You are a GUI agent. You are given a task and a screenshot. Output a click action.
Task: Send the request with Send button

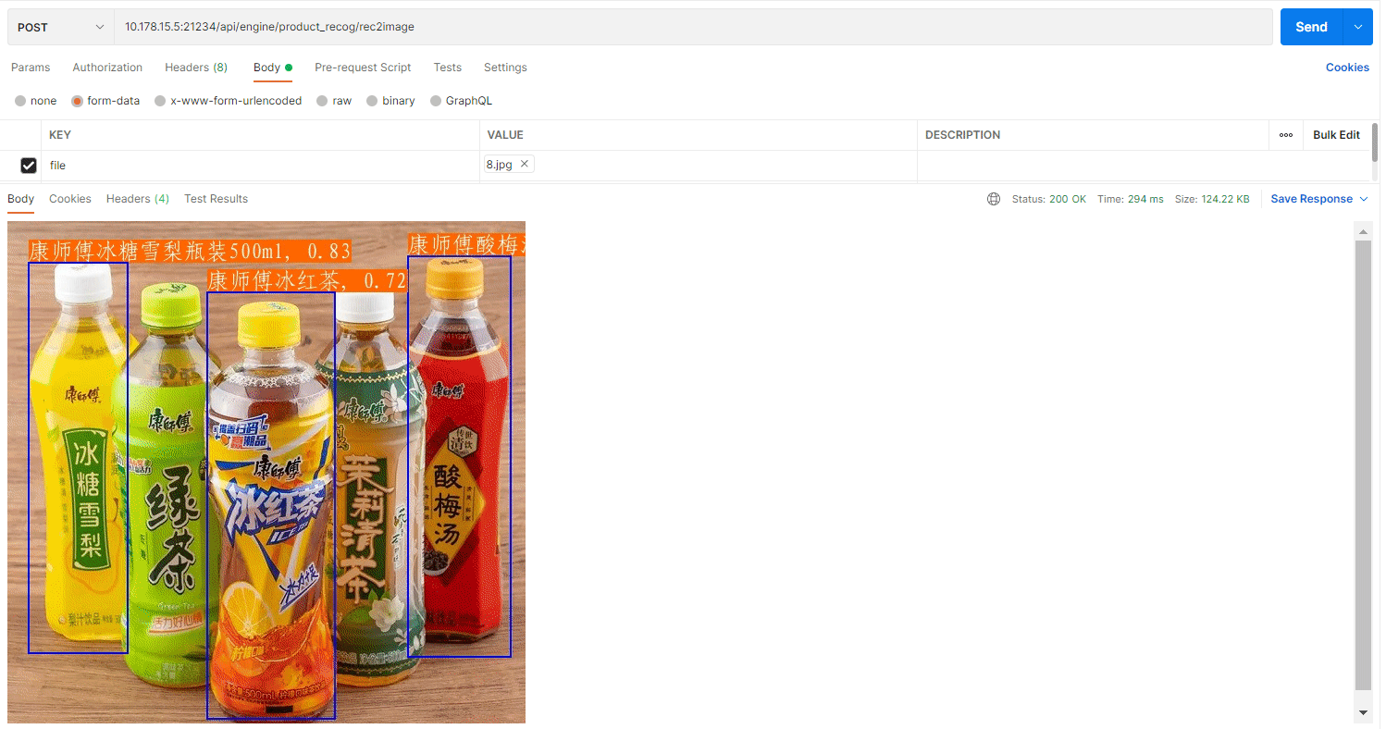(x=1311, y=27)
